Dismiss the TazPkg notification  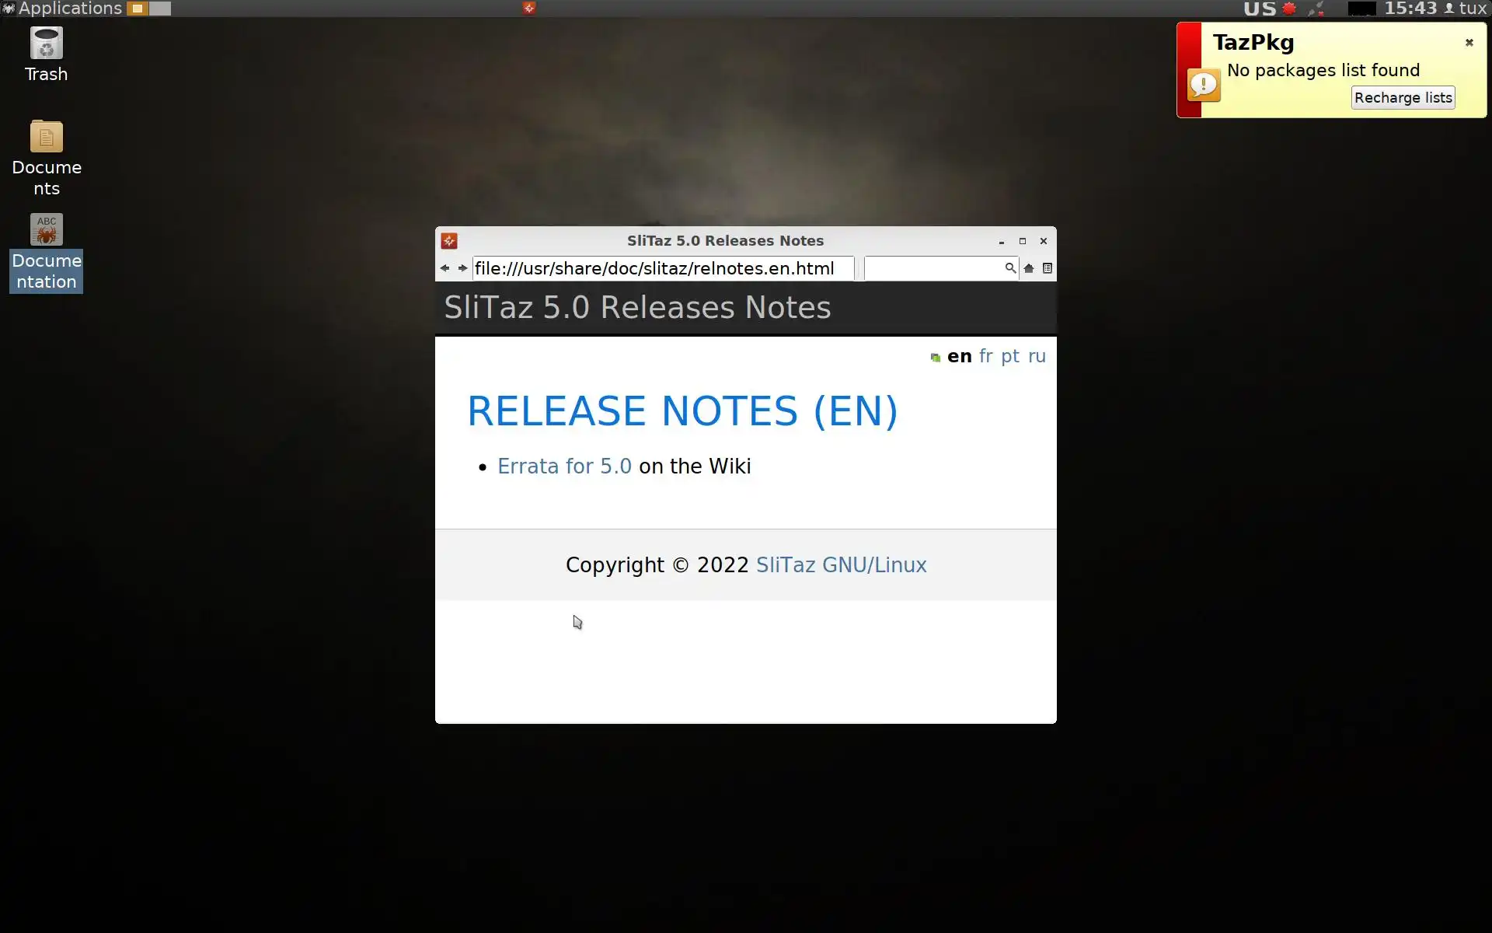point(1469,43)
